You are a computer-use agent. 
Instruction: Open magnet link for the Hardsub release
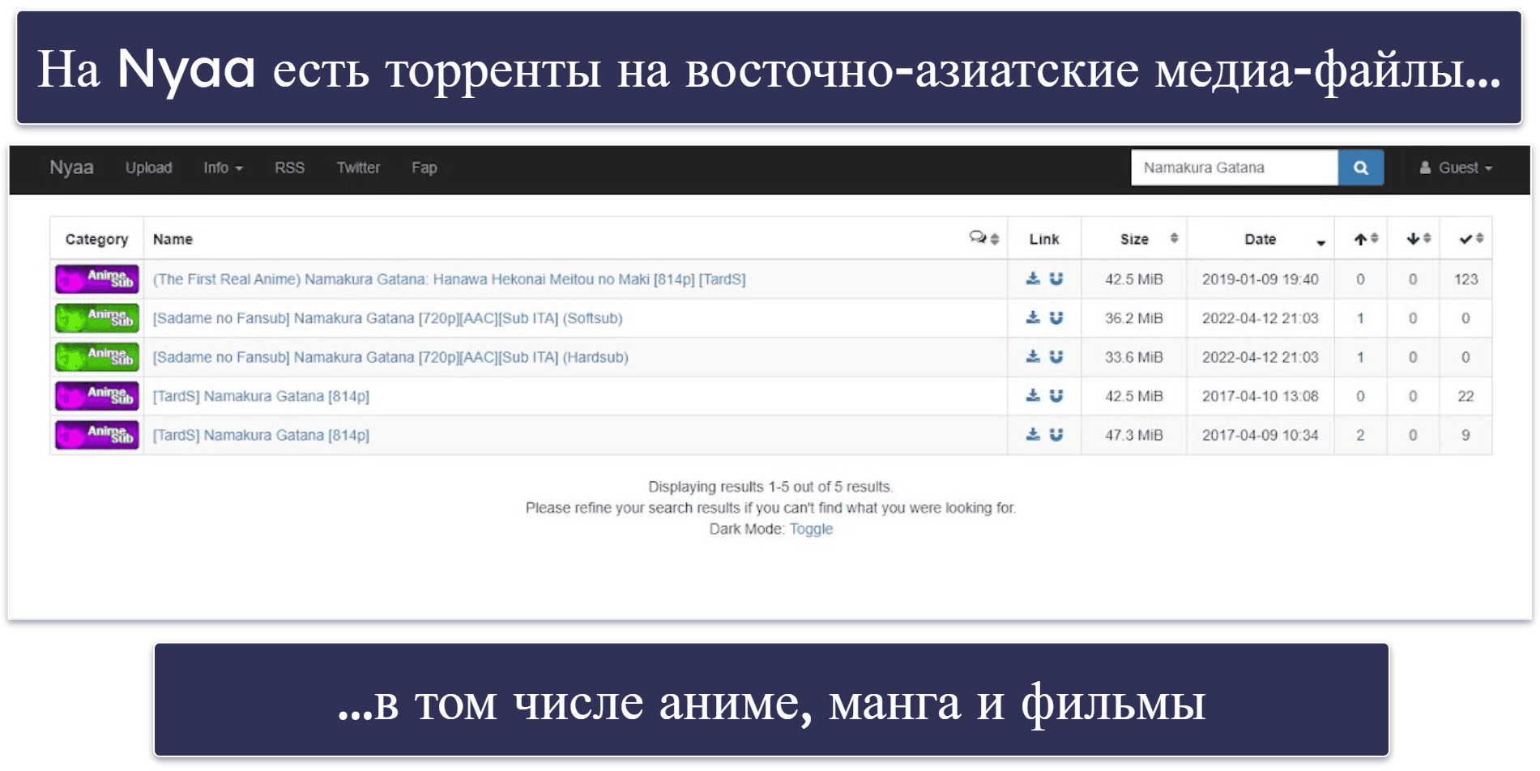[1056, 357]
